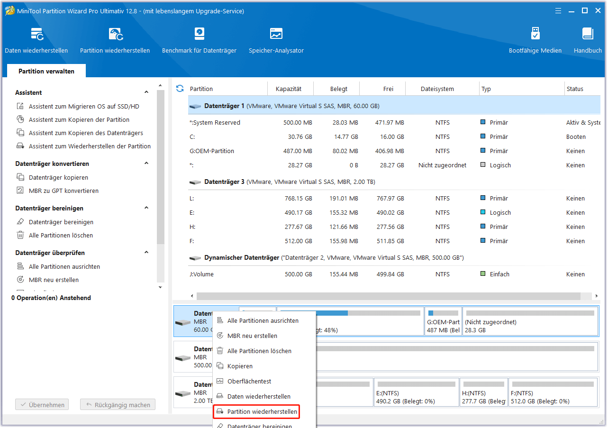Viewport: 608px width, 428px height.
Task: Open the title bar hamburger menu
Action: coord(558,10)
